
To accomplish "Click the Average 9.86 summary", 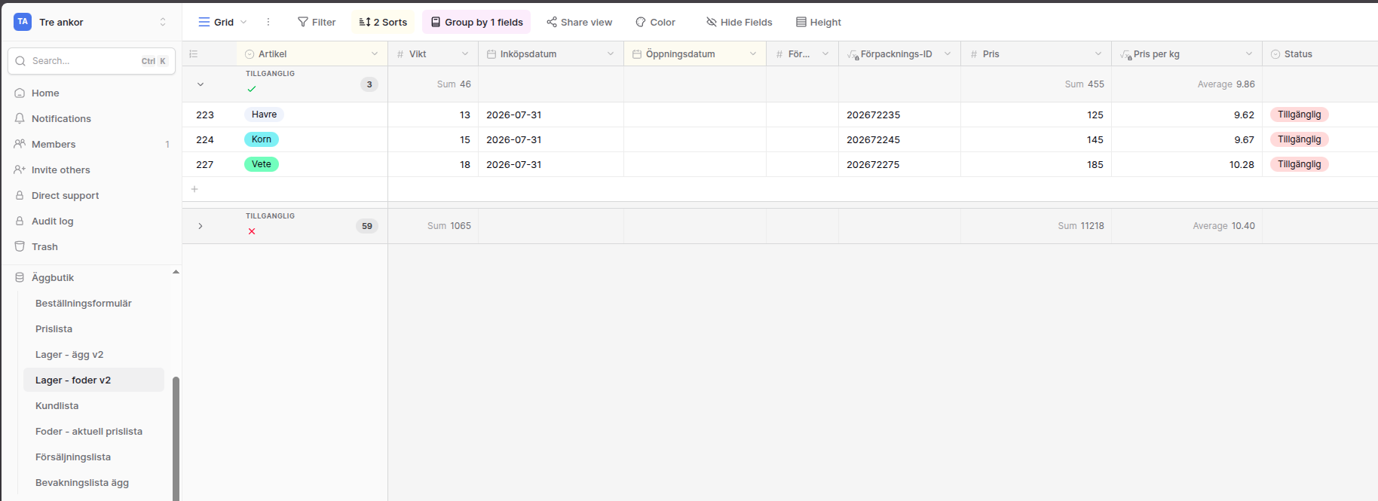I will (1226, 84).
